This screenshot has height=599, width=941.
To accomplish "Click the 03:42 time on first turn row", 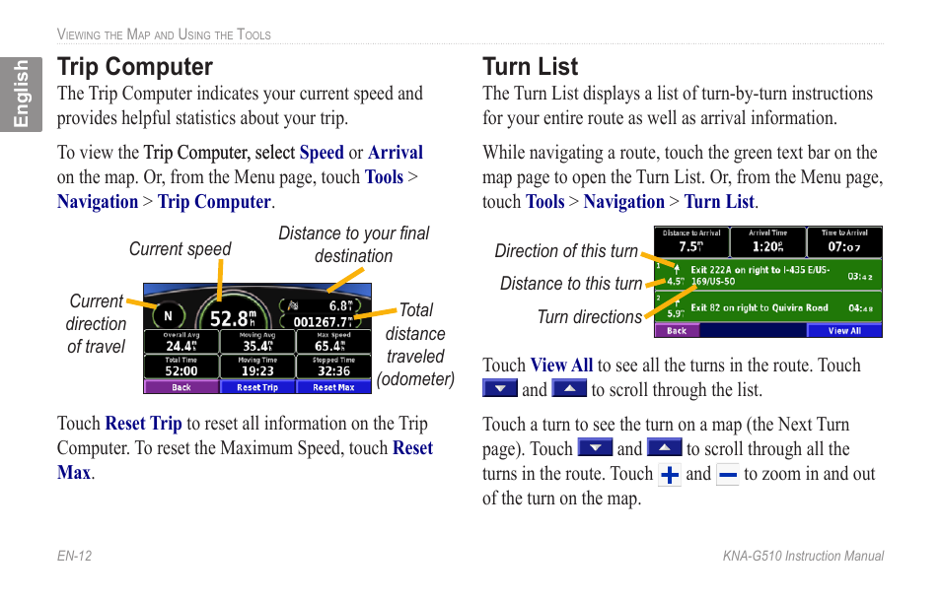I will click(x=860, y=277).
